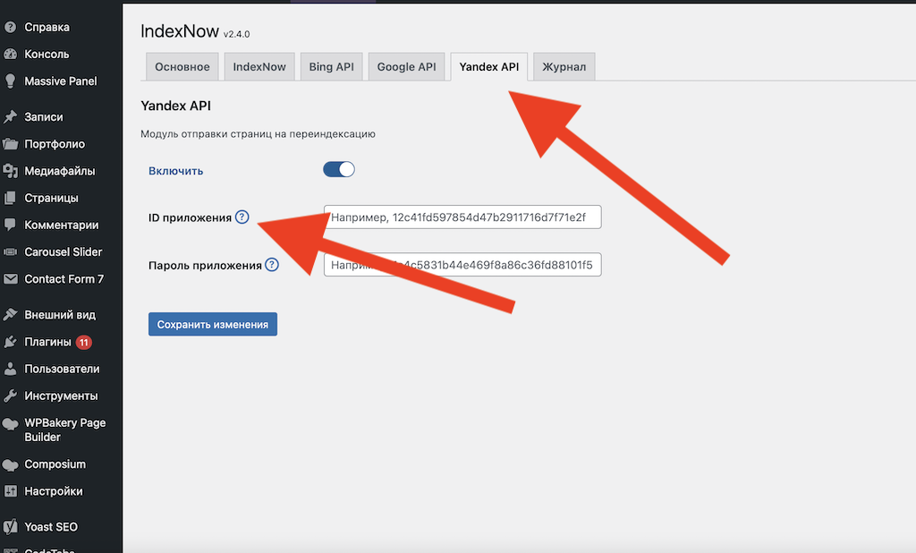
Task: Click the Contact Form 7 envelope icon
Action: [x=10, y=279]
